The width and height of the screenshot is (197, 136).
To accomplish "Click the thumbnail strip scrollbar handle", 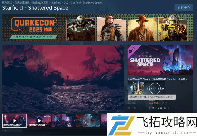I will tap(16, 130).
